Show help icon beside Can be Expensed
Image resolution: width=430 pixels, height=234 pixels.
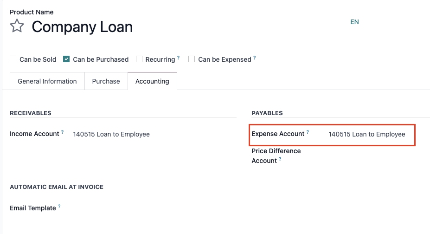point(255,58)
